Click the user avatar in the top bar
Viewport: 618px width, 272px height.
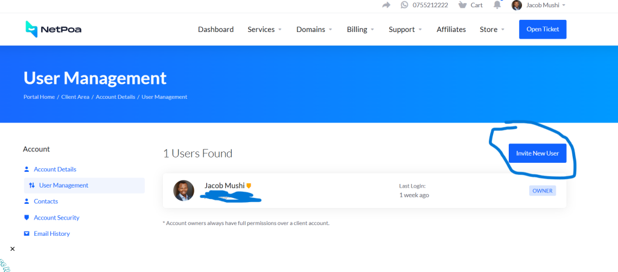point(517,5)
